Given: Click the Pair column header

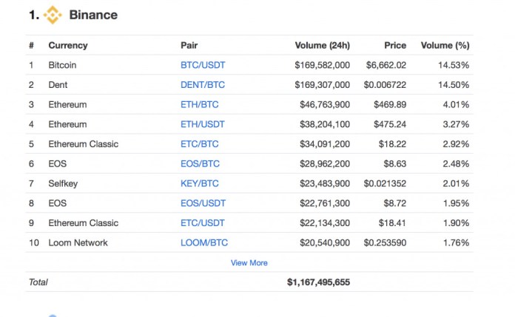Looking at the screenshot, I should click(x=189, y=45).
